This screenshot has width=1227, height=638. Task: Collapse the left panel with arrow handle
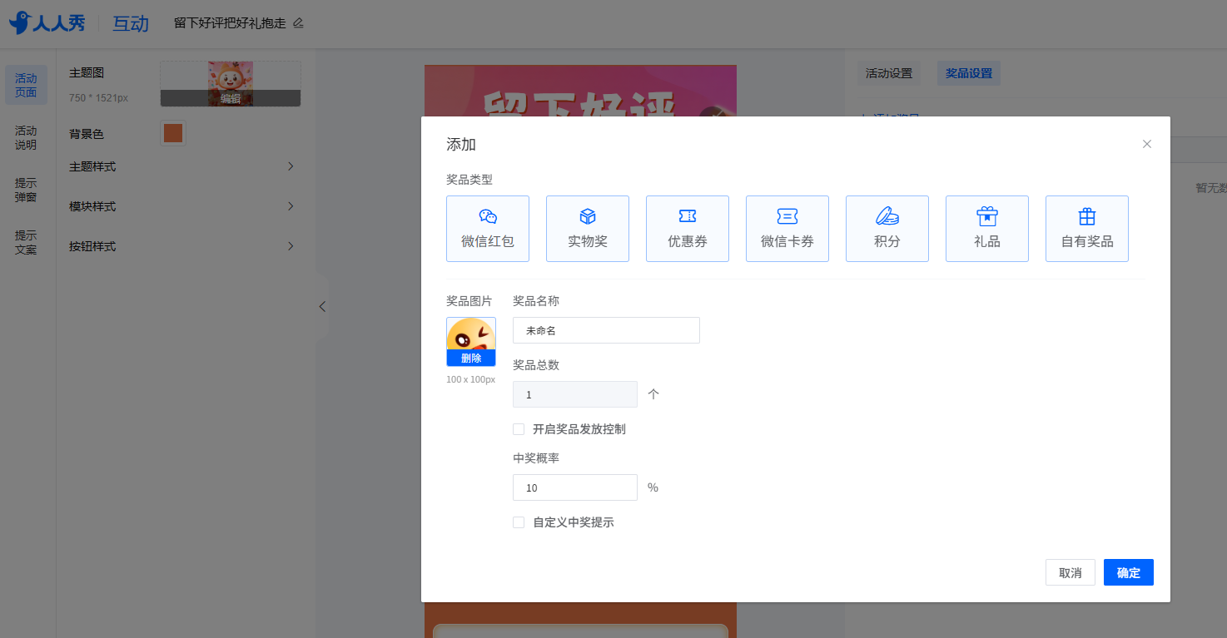pyautogui.click(x=322, y=306)
